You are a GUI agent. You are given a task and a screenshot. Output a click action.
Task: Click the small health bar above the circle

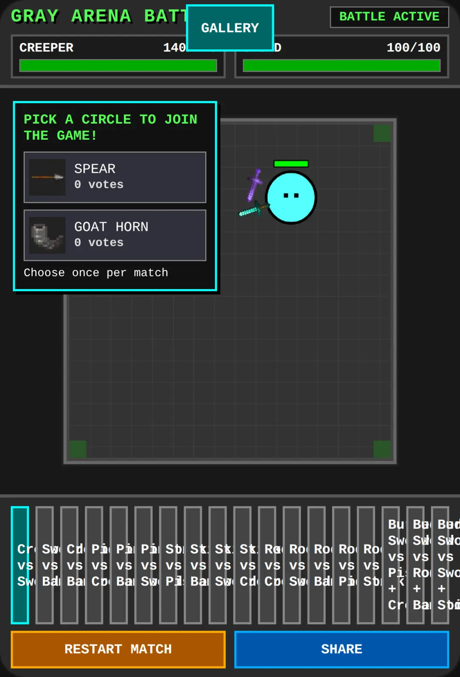tap(291, 164)
